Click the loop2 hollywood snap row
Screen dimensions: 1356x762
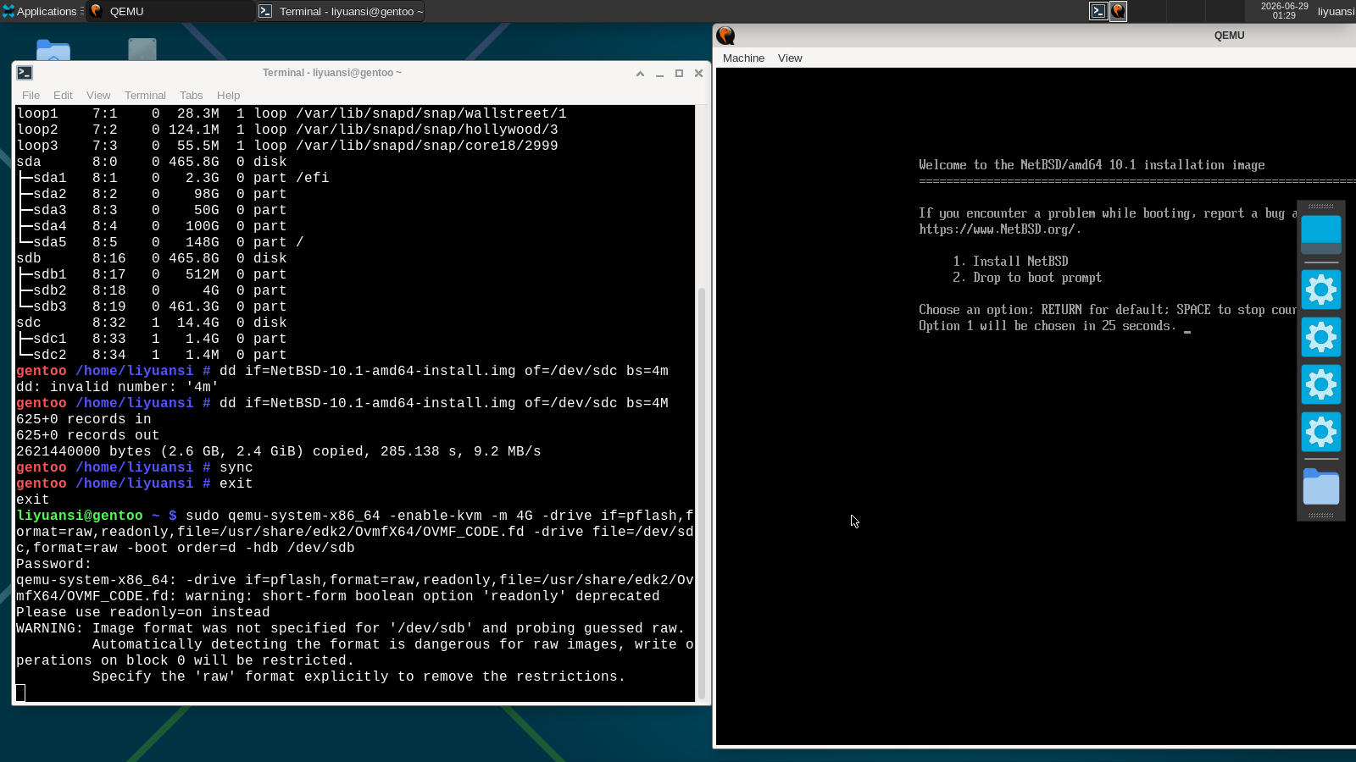pos(287,130)
